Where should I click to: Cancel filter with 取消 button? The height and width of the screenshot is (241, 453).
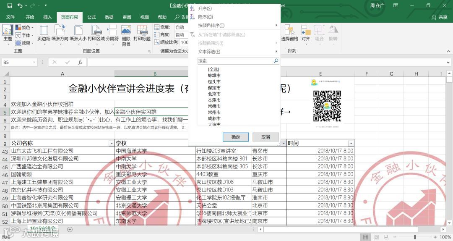point(266,137)
